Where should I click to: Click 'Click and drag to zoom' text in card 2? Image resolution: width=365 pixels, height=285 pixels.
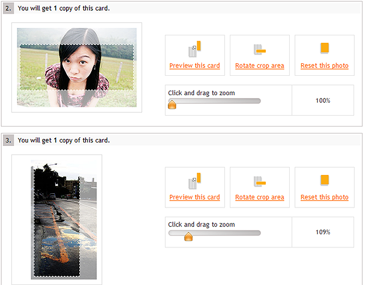pos(201,93)
